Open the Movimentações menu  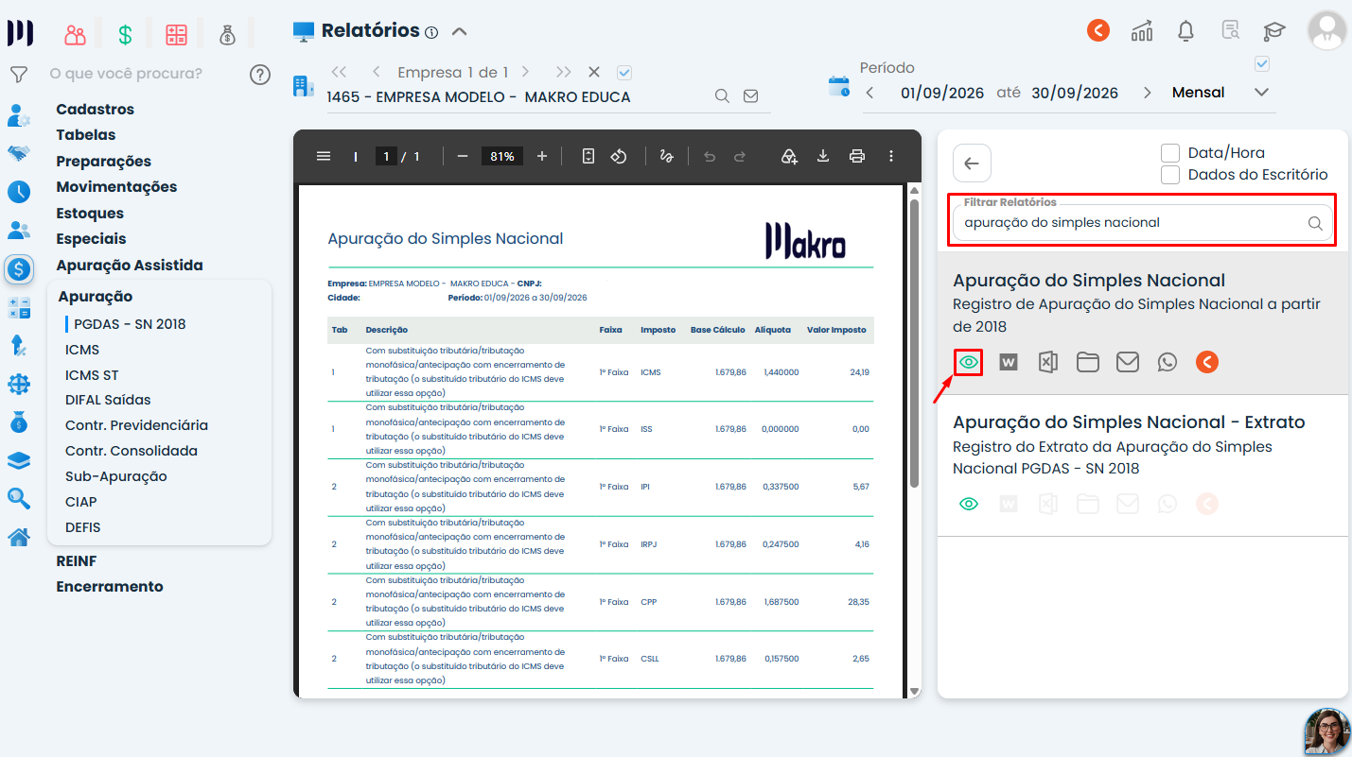pyautogui.click(x=116, y=187)
